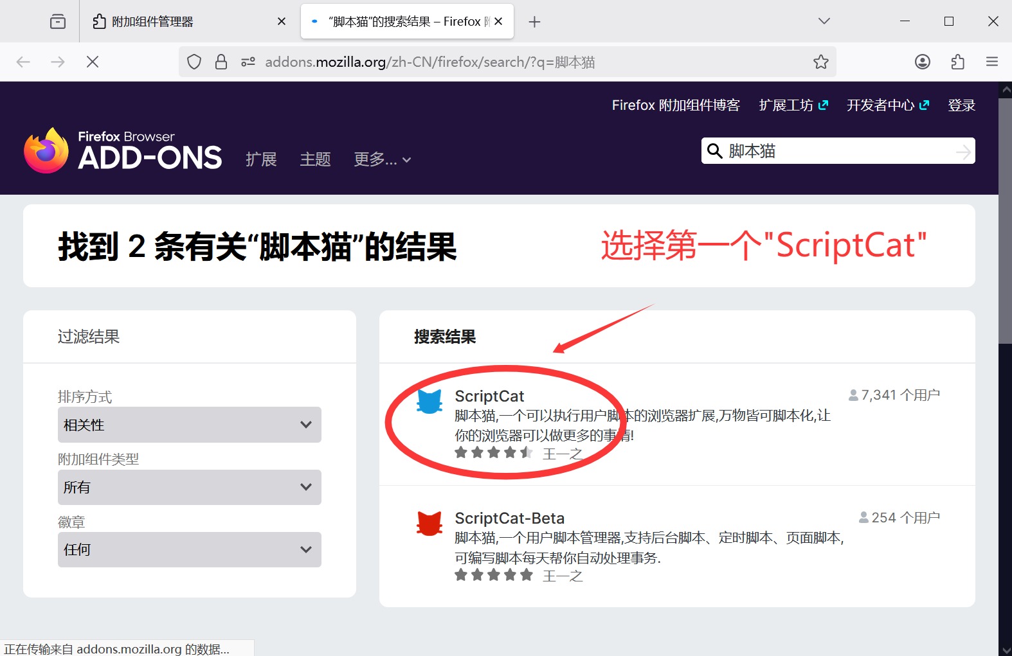Screen dimensions: 1012x656
Task: Bookmark this page with the star
Action: coord(821,62)
